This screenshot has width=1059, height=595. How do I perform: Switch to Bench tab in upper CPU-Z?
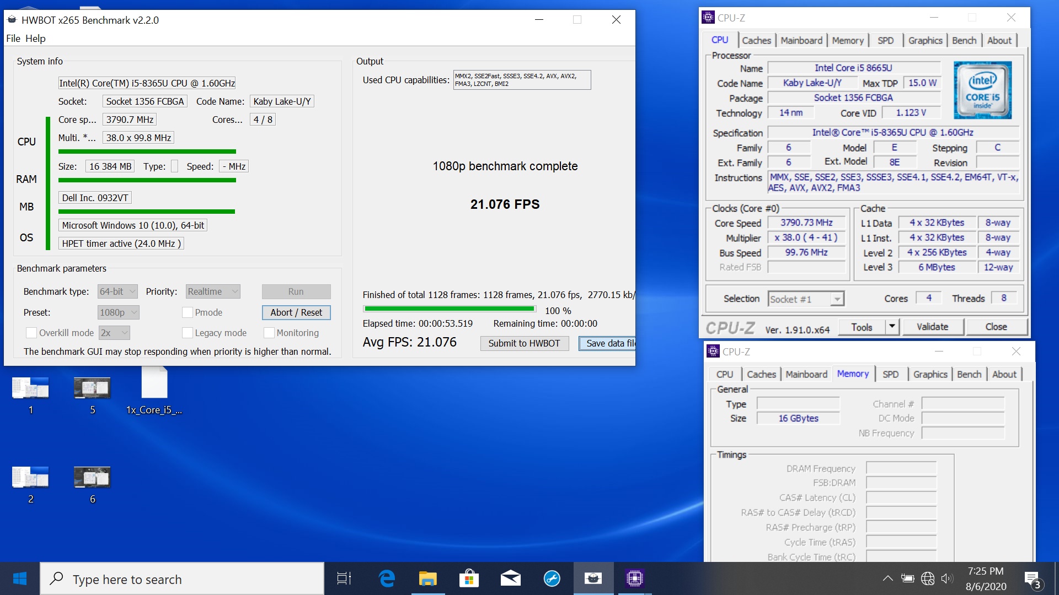[964, 40]
